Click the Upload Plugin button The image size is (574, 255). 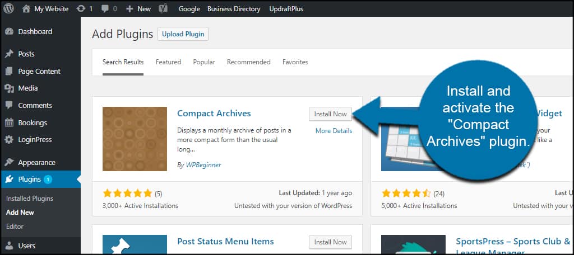coord(183,34)
